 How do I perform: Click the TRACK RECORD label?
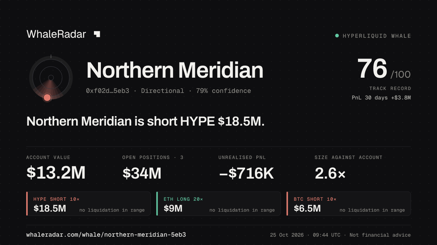pyautogui.click(x=390, y=88)
